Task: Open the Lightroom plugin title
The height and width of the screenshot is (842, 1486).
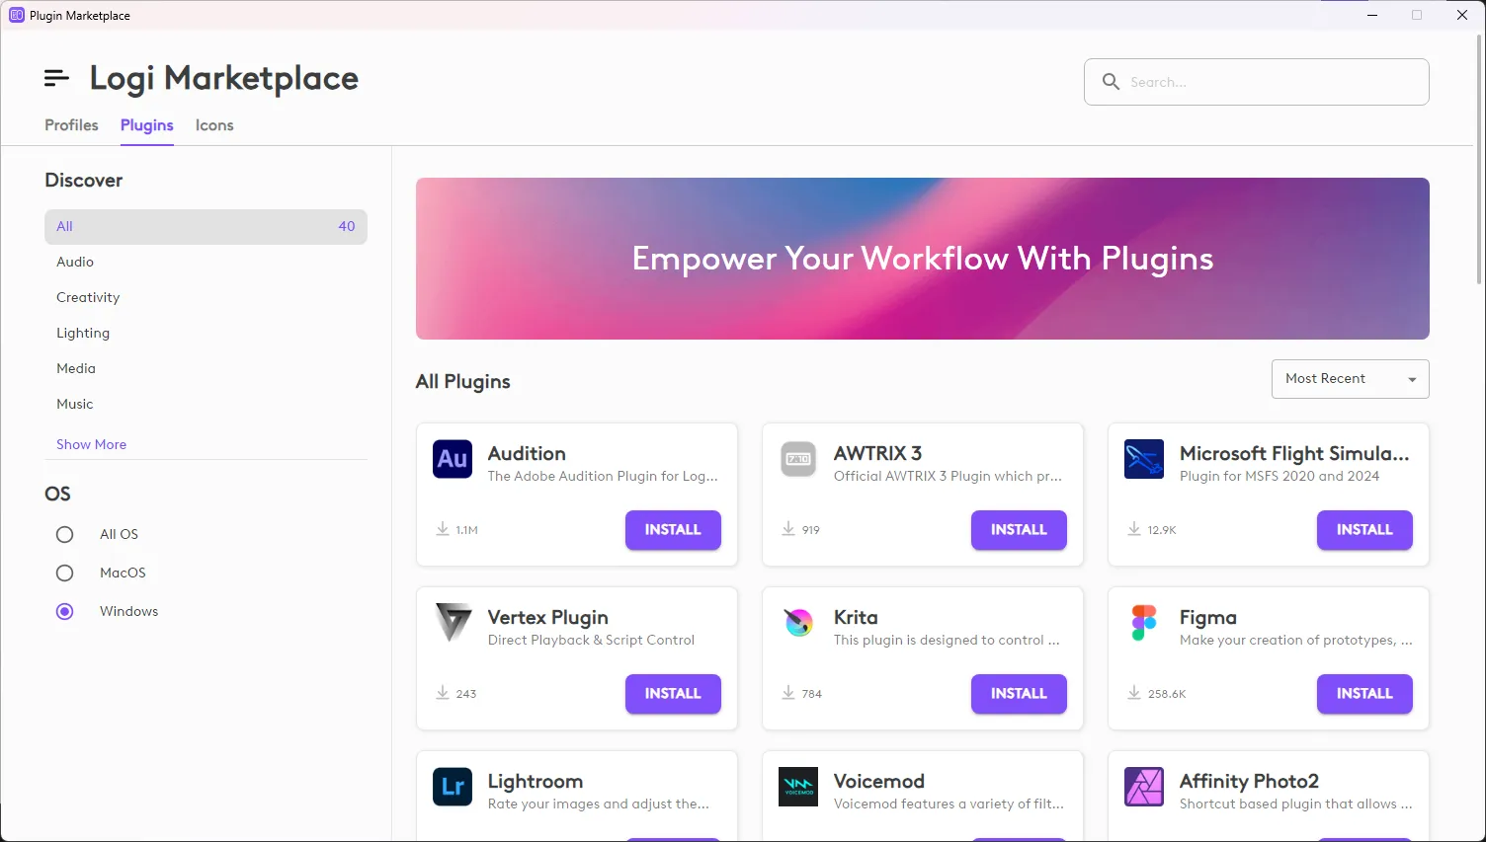Action: click(536, 781)
